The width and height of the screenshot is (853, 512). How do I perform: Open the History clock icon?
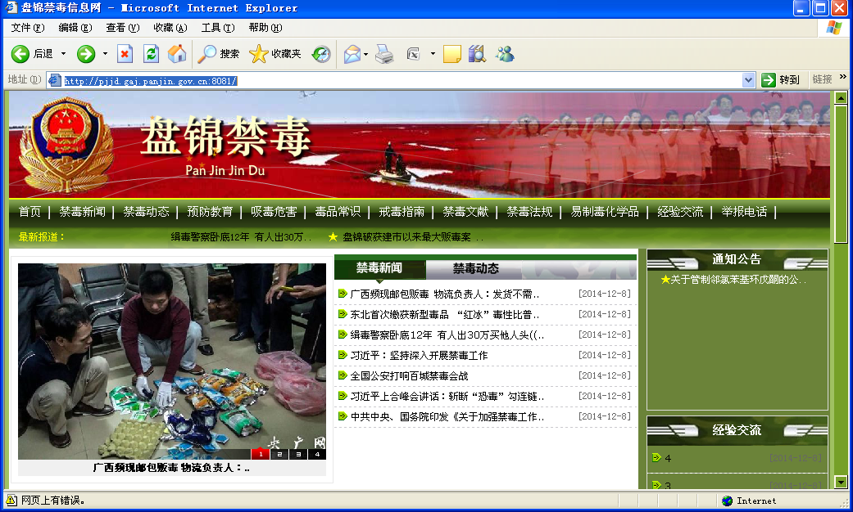(x=321, y=54)
